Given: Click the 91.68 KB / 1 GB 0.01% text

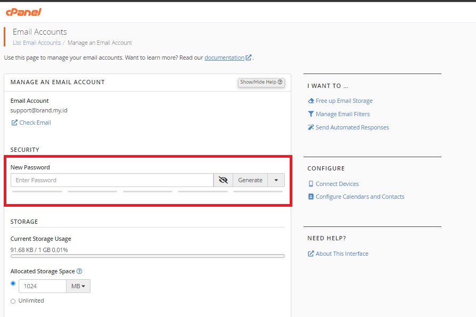Looking at the screenshot, I should click(39, 250).
